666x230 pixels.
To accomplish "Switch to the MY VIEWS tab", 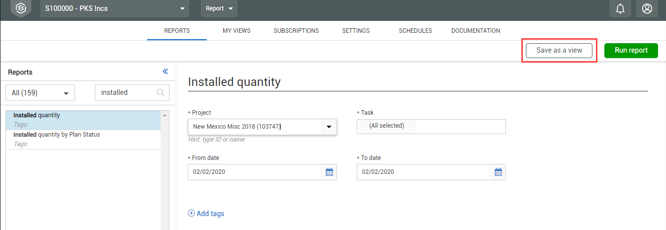I will pos(237,31).
